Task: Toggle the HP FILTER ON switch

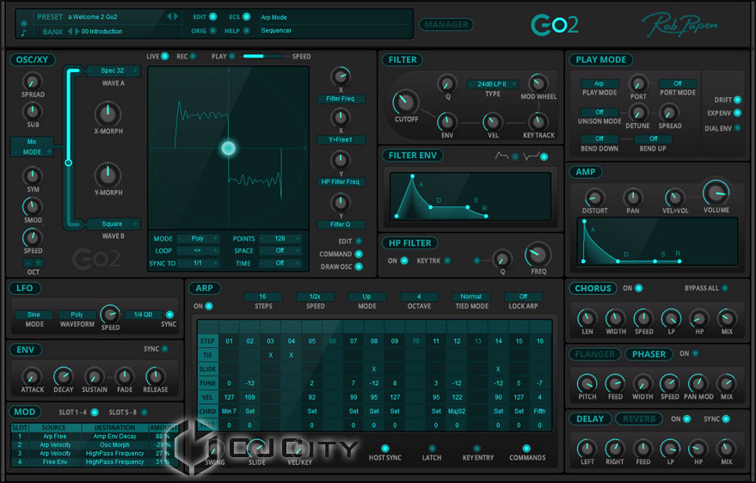Action: point(404,260)
